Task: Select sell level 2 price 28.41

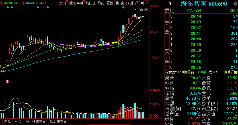Action: (x=196, y=33)
